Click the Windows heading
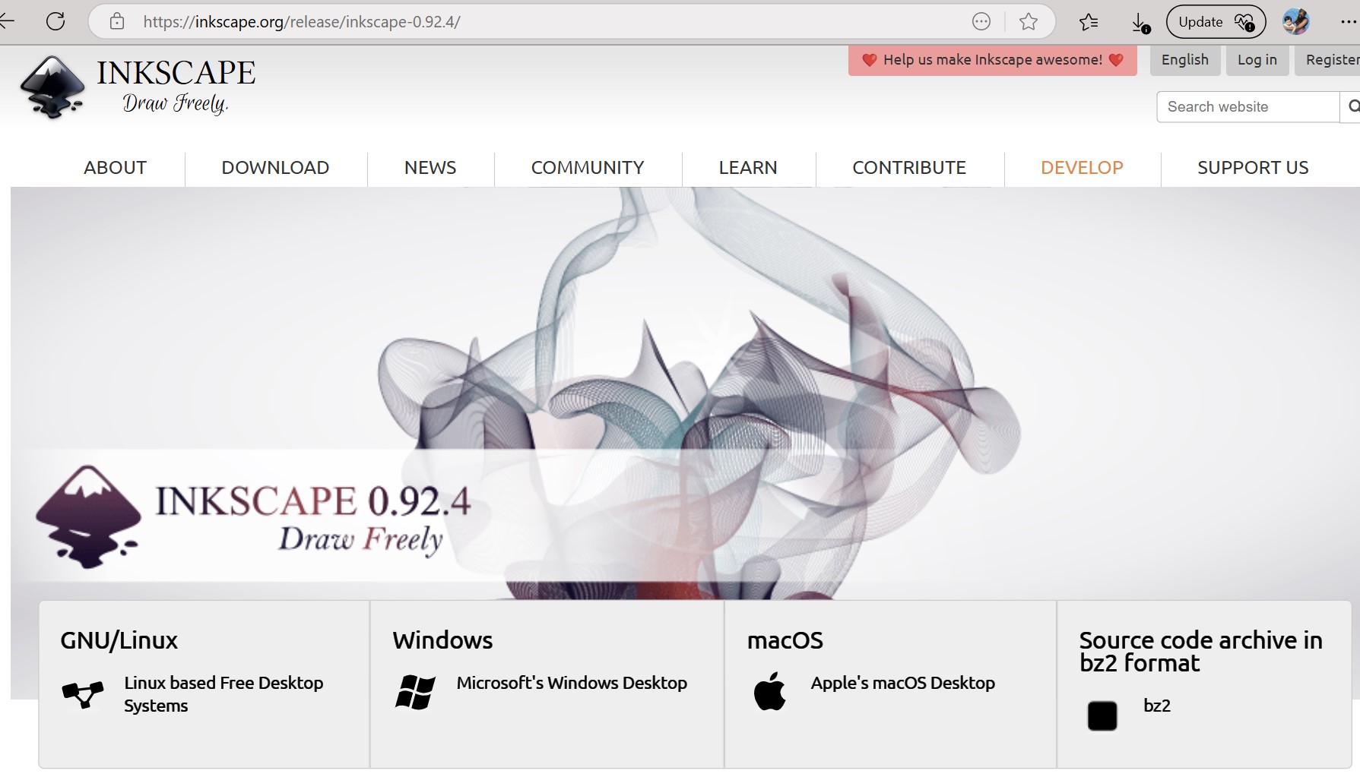Screen dimensions: 1360x777 [x=442, y=640]
